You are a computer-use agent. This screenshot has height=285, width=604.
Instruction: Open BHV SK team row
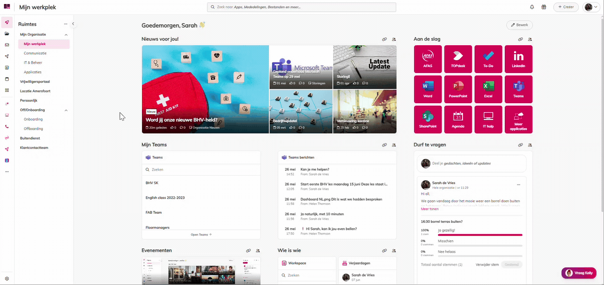pyautogui.click(x=201, y=183)
